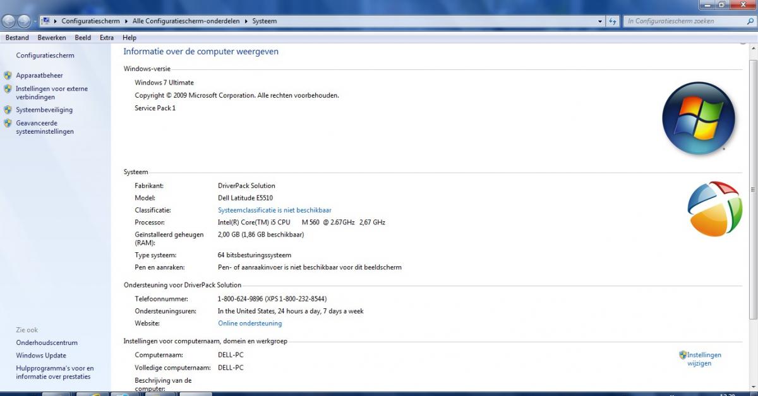The image size is (758, 396).
Task: Select the Copyright 2009 Microsoft Corporation text
Action: 237,95
